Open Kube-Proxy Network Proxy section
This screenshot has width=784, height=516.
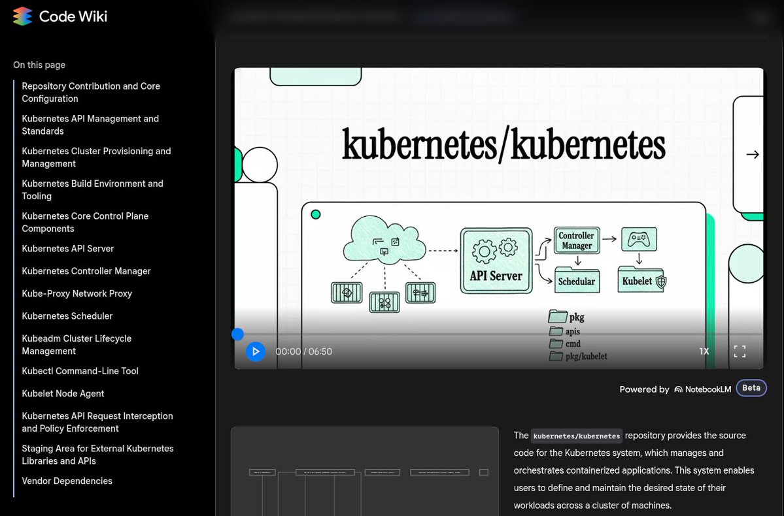pos(77,294)
